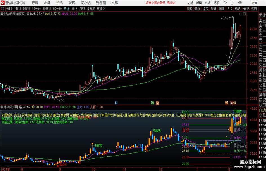
Task: Open the 公式 menu
Action: coord(208,3)
